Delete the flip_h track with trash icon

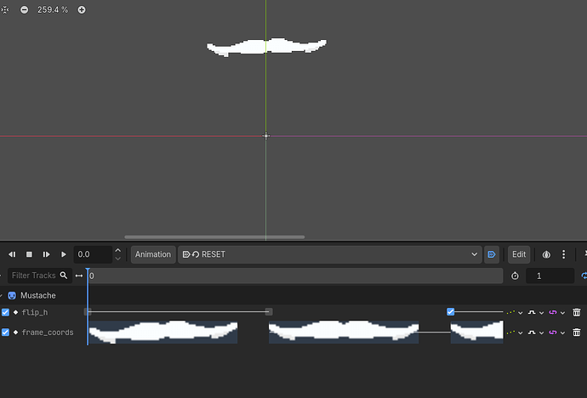(577, 312)
